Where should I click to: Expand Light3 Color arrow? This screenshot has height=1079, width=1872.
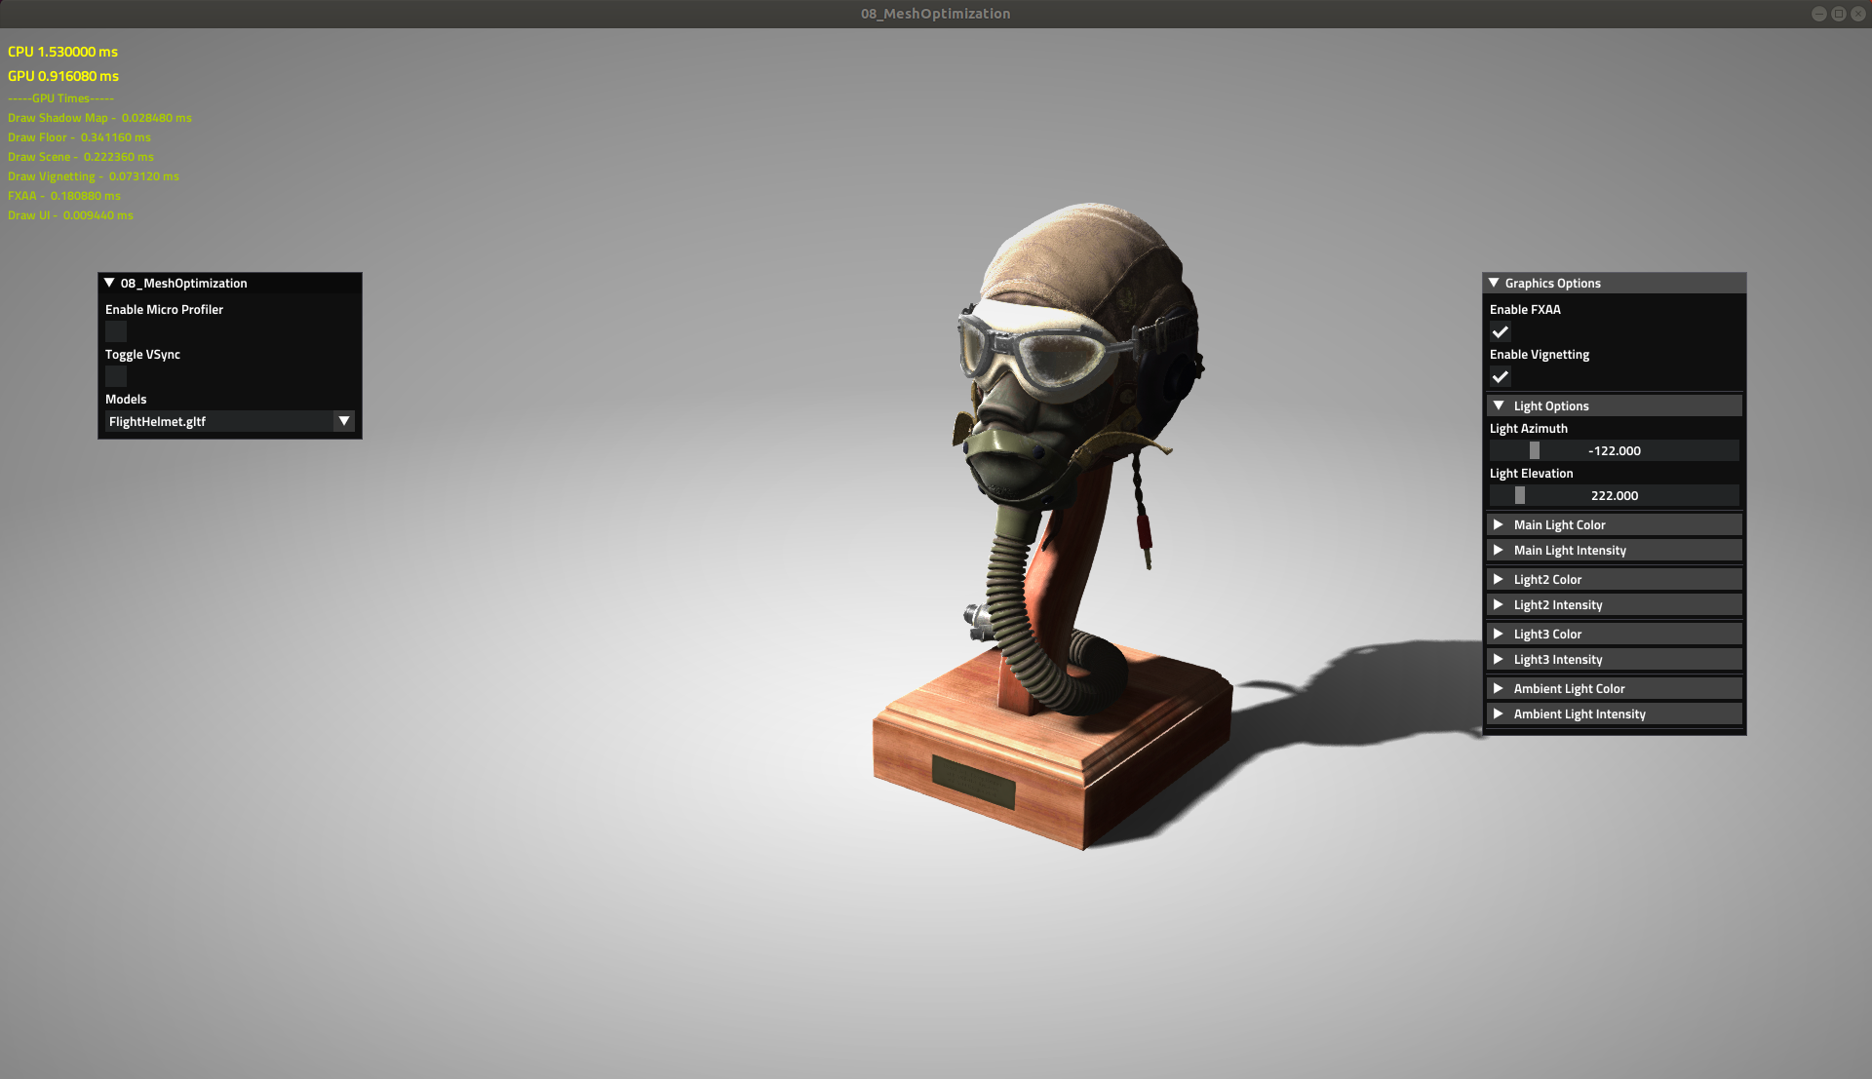(1500, 634)
